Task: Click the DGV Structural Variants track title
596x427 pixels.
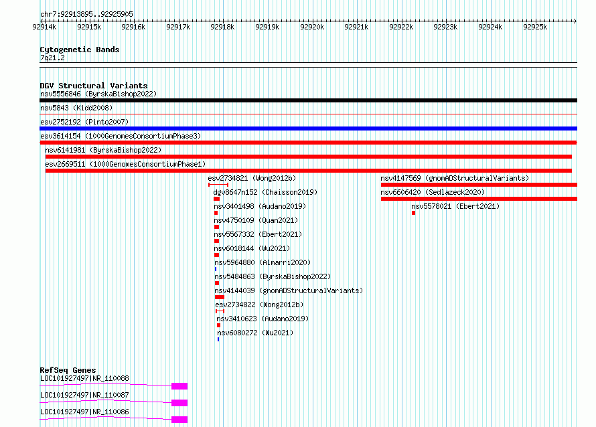Action: [94, 86]
